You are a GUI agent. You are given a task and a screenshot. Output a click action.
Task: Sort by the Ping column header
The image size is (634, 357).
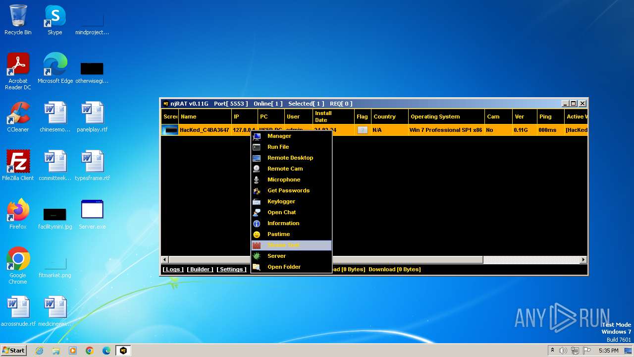pyautogui.click(x=551, y=117)
